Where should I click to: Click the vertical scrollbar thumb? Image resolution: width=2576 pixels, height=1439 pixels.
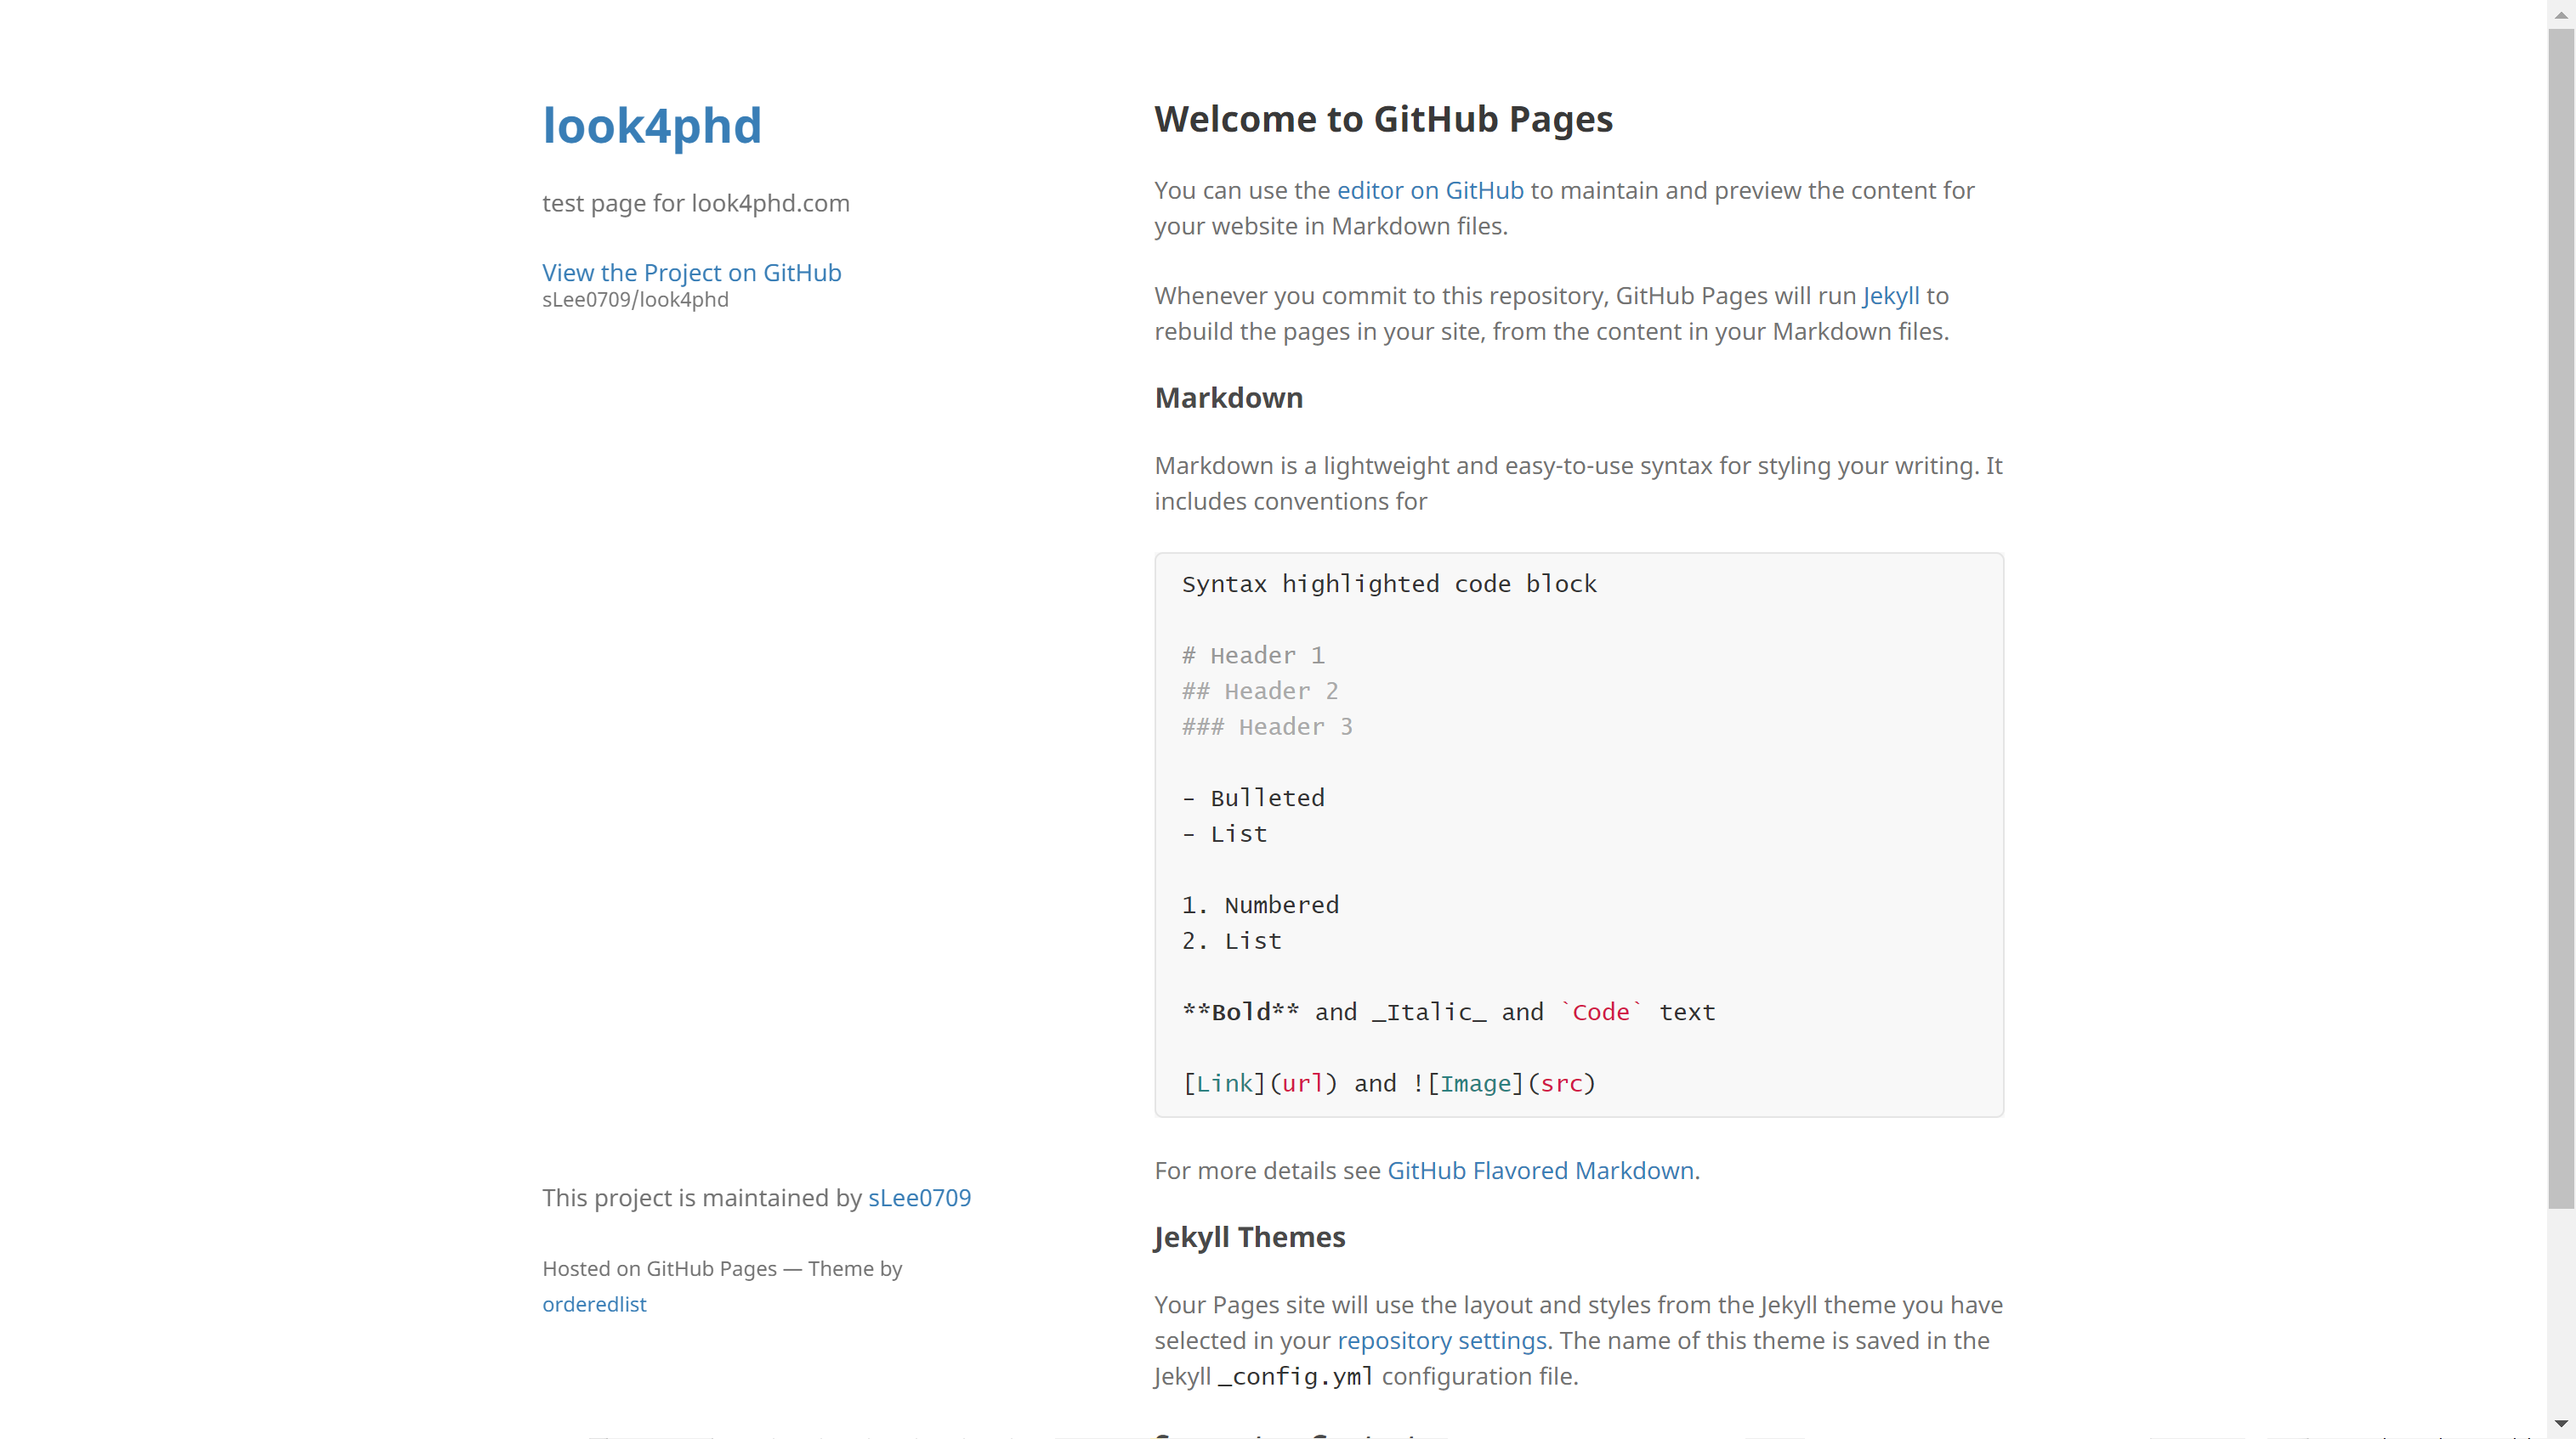[x=2561, y=618]
